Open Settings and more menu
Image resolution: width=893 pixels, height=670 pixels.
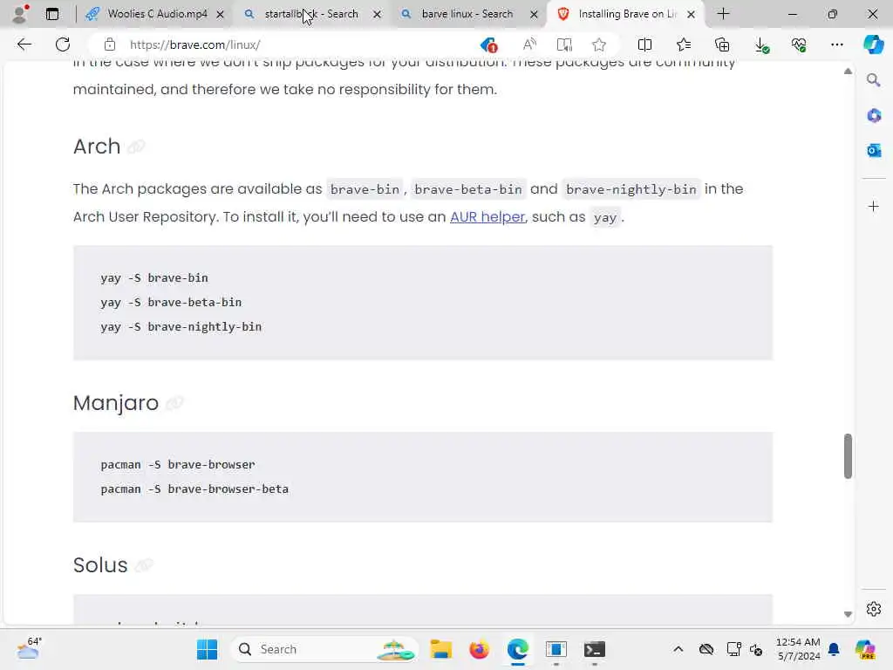tap(836, 44)
